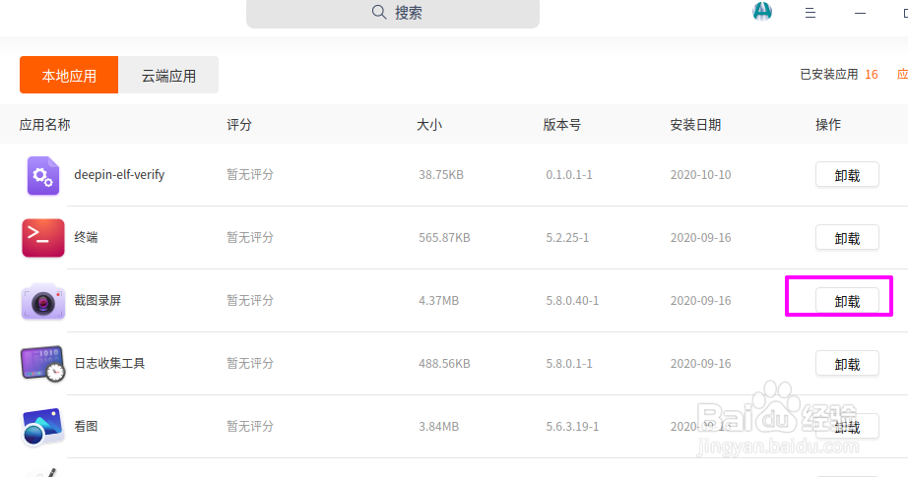The width and height of the screenshot is (908, 477).
Task: Open the hamburger main menu
Action: click(x=811, y=13)
